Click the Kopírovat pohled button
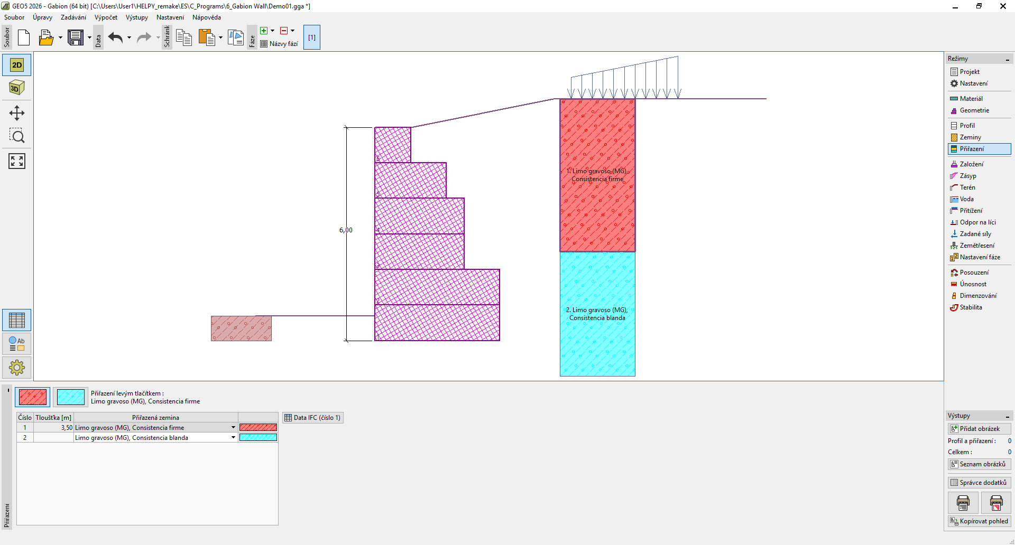 979,521
